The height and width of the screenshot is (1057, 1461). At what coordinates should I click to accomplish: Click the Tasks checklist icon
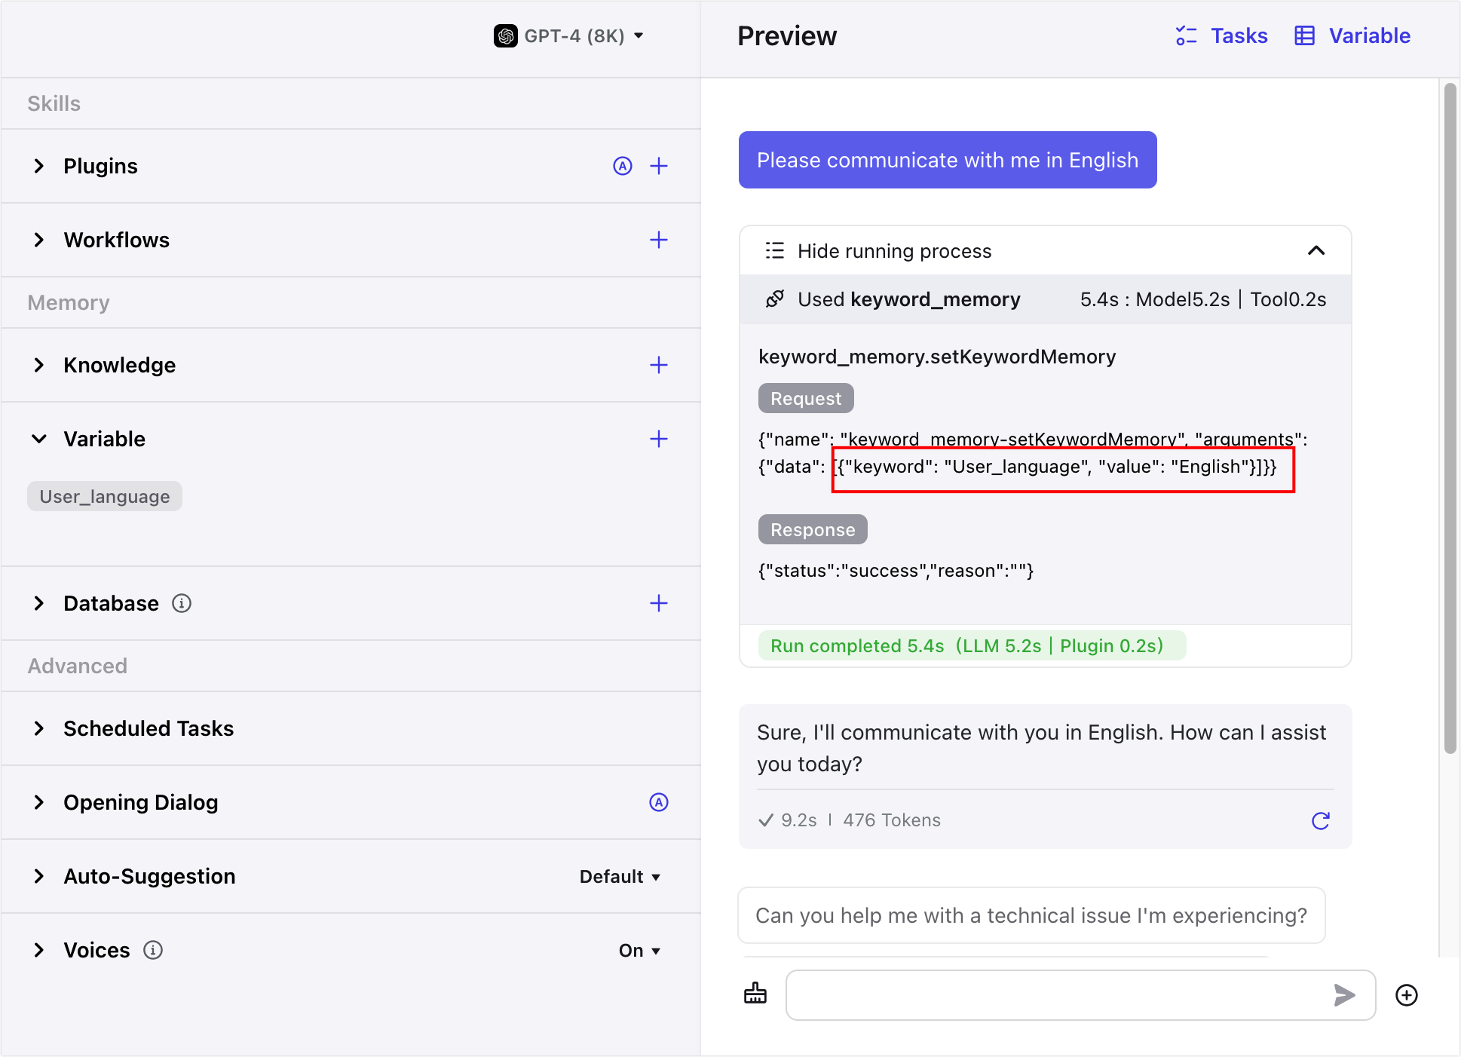pos(1187,35)
